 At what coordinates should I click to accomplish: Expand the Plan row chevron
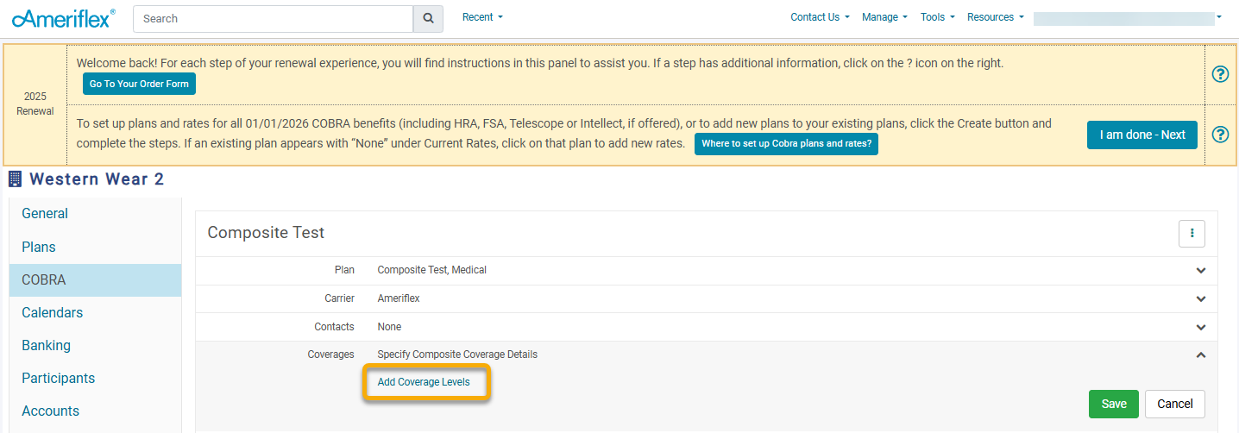point(1200,271)
